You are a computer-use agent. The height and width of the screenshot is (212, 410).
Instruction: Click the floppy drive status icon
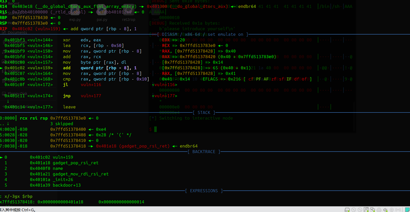366,210
